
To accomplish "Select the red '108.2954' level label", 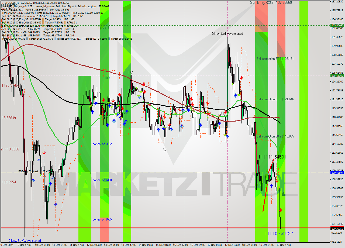I will pyautogui.click(x=9, y=182).
